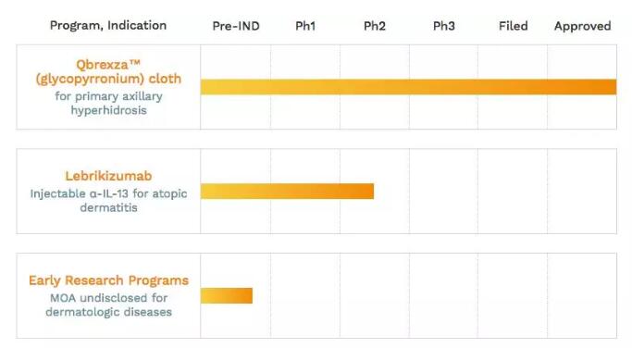Click the empty Ph3 cell in Lebrikizumab row
Viewport: 632px width, 348px height.
coord(443,192)
